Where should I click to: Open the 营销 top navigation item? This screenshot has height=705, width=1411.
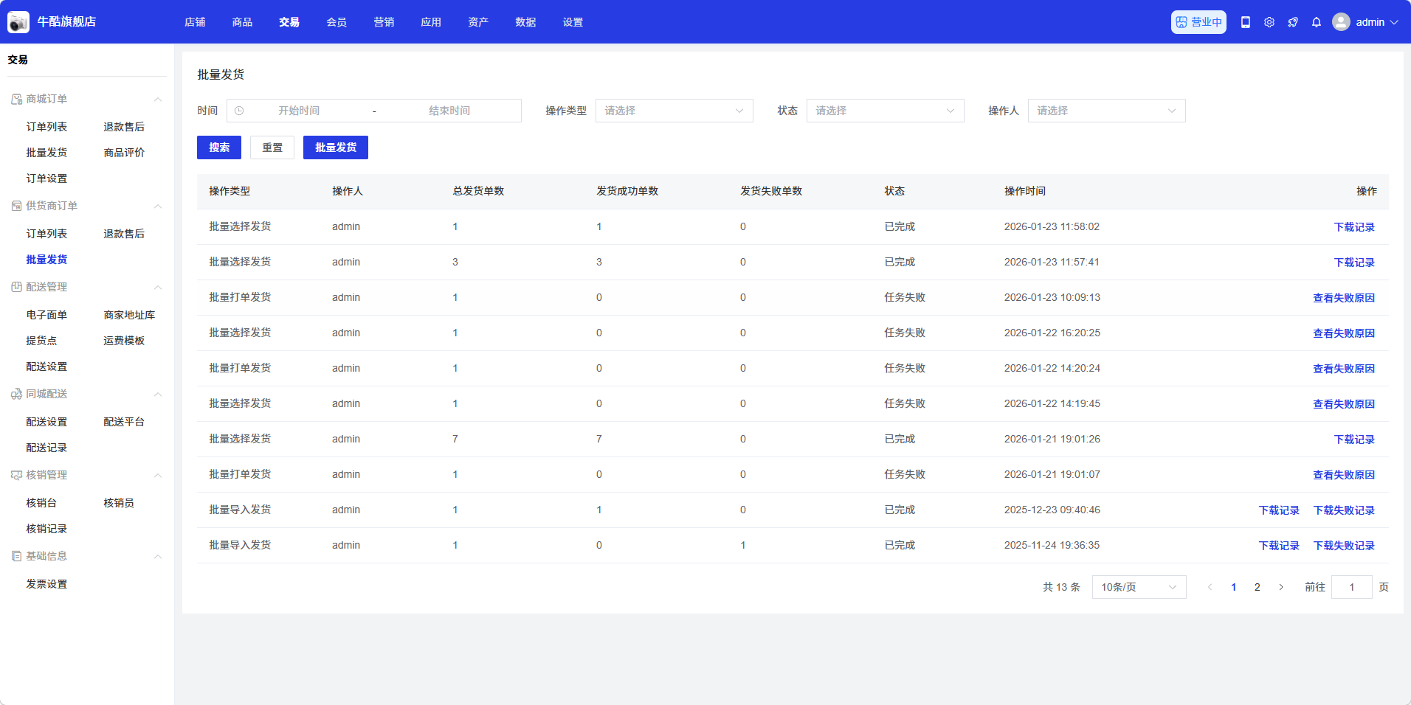coord(384,22)
